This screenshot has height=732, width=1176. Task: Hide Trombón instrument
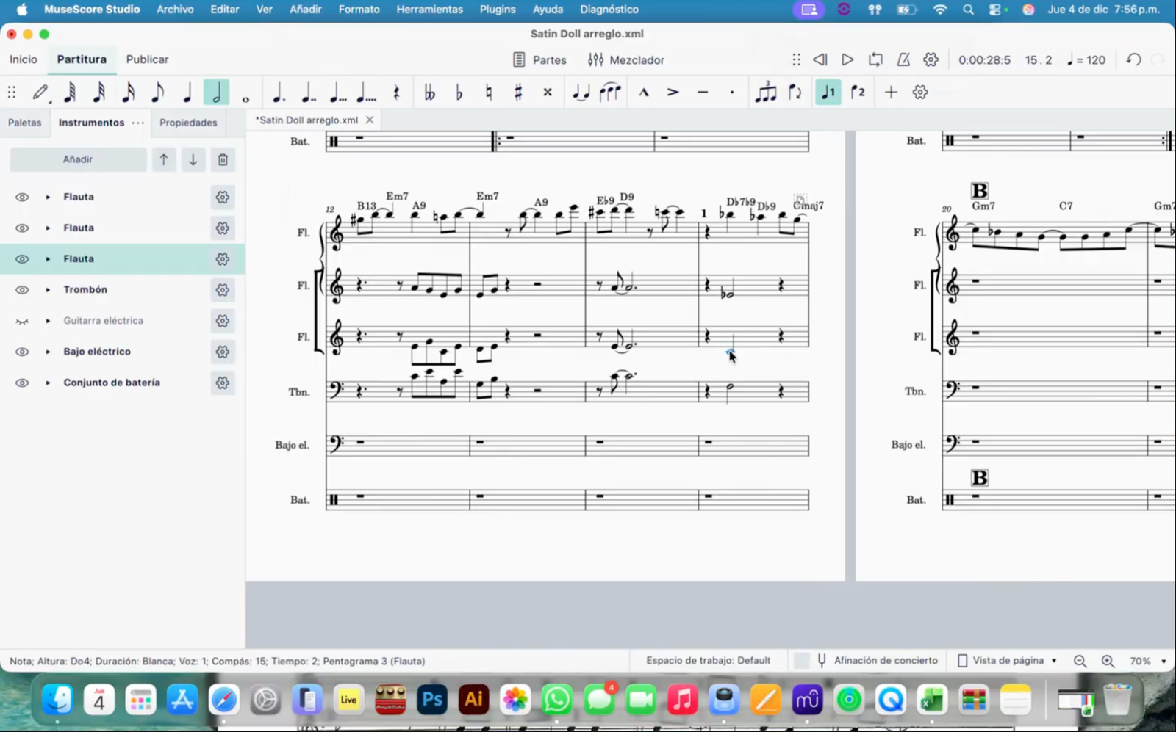22,289
